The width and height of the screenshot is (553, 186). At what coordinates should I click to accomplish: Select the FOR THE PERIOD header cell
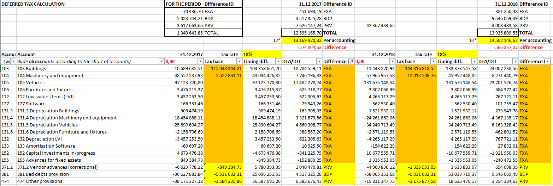coord(184,4)
